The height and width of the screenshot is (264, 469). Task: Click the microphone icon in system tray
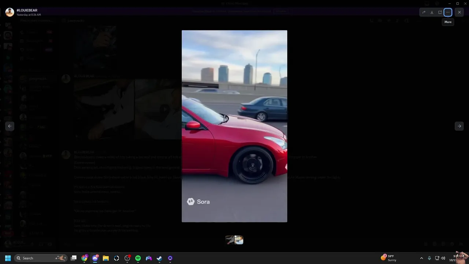point(429,258)
